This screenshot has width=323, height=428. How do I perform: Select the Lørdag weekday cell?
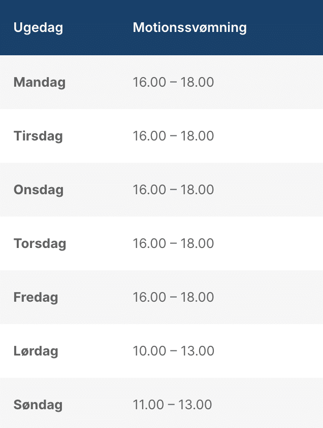[36, 351]
